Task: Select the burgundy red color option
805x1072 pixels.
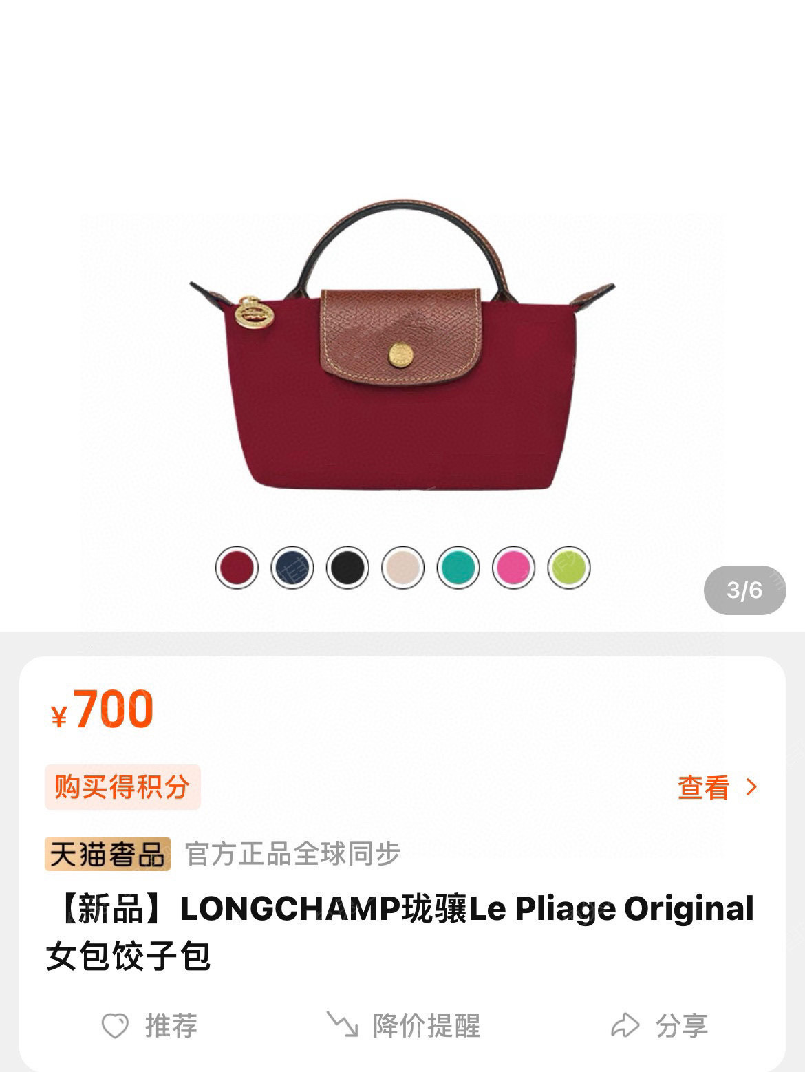Action: point(237,568)
